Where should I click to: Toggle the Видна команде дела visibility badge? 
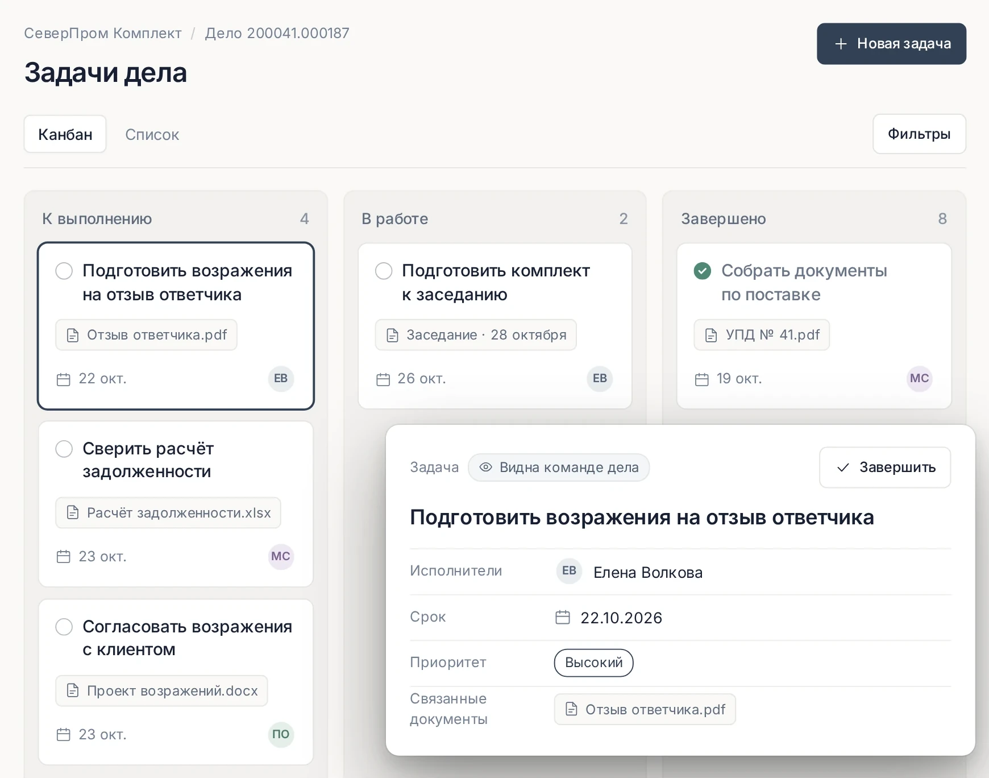pos(559,467)
